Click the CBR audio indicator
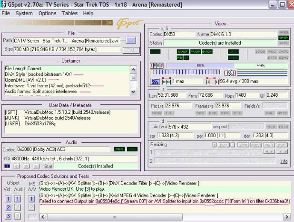Viewport: 294px width, 222px height. 119,149
